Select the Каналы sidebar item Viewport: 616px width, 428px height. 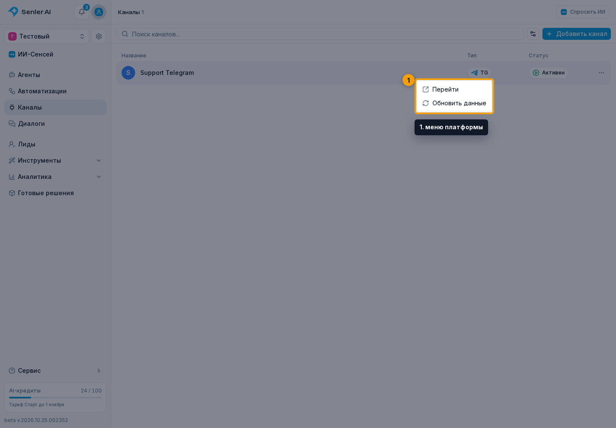tap(55, 107)
